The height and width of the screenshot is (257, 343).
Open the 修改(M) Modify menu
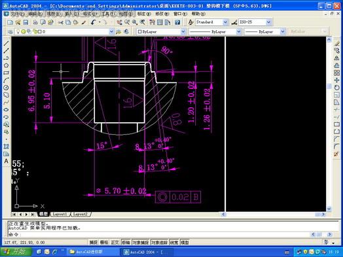pyautogui.click(x=162, y=14)
